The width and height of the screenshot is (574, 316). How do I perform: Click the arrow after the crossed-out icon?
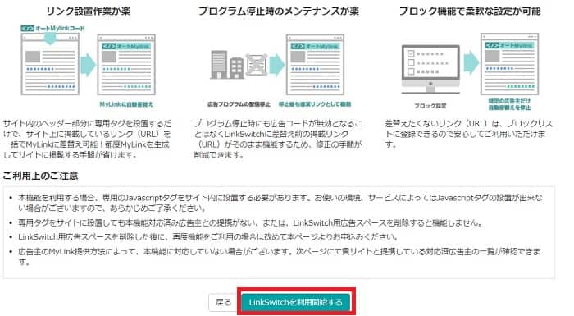[277, 65]
